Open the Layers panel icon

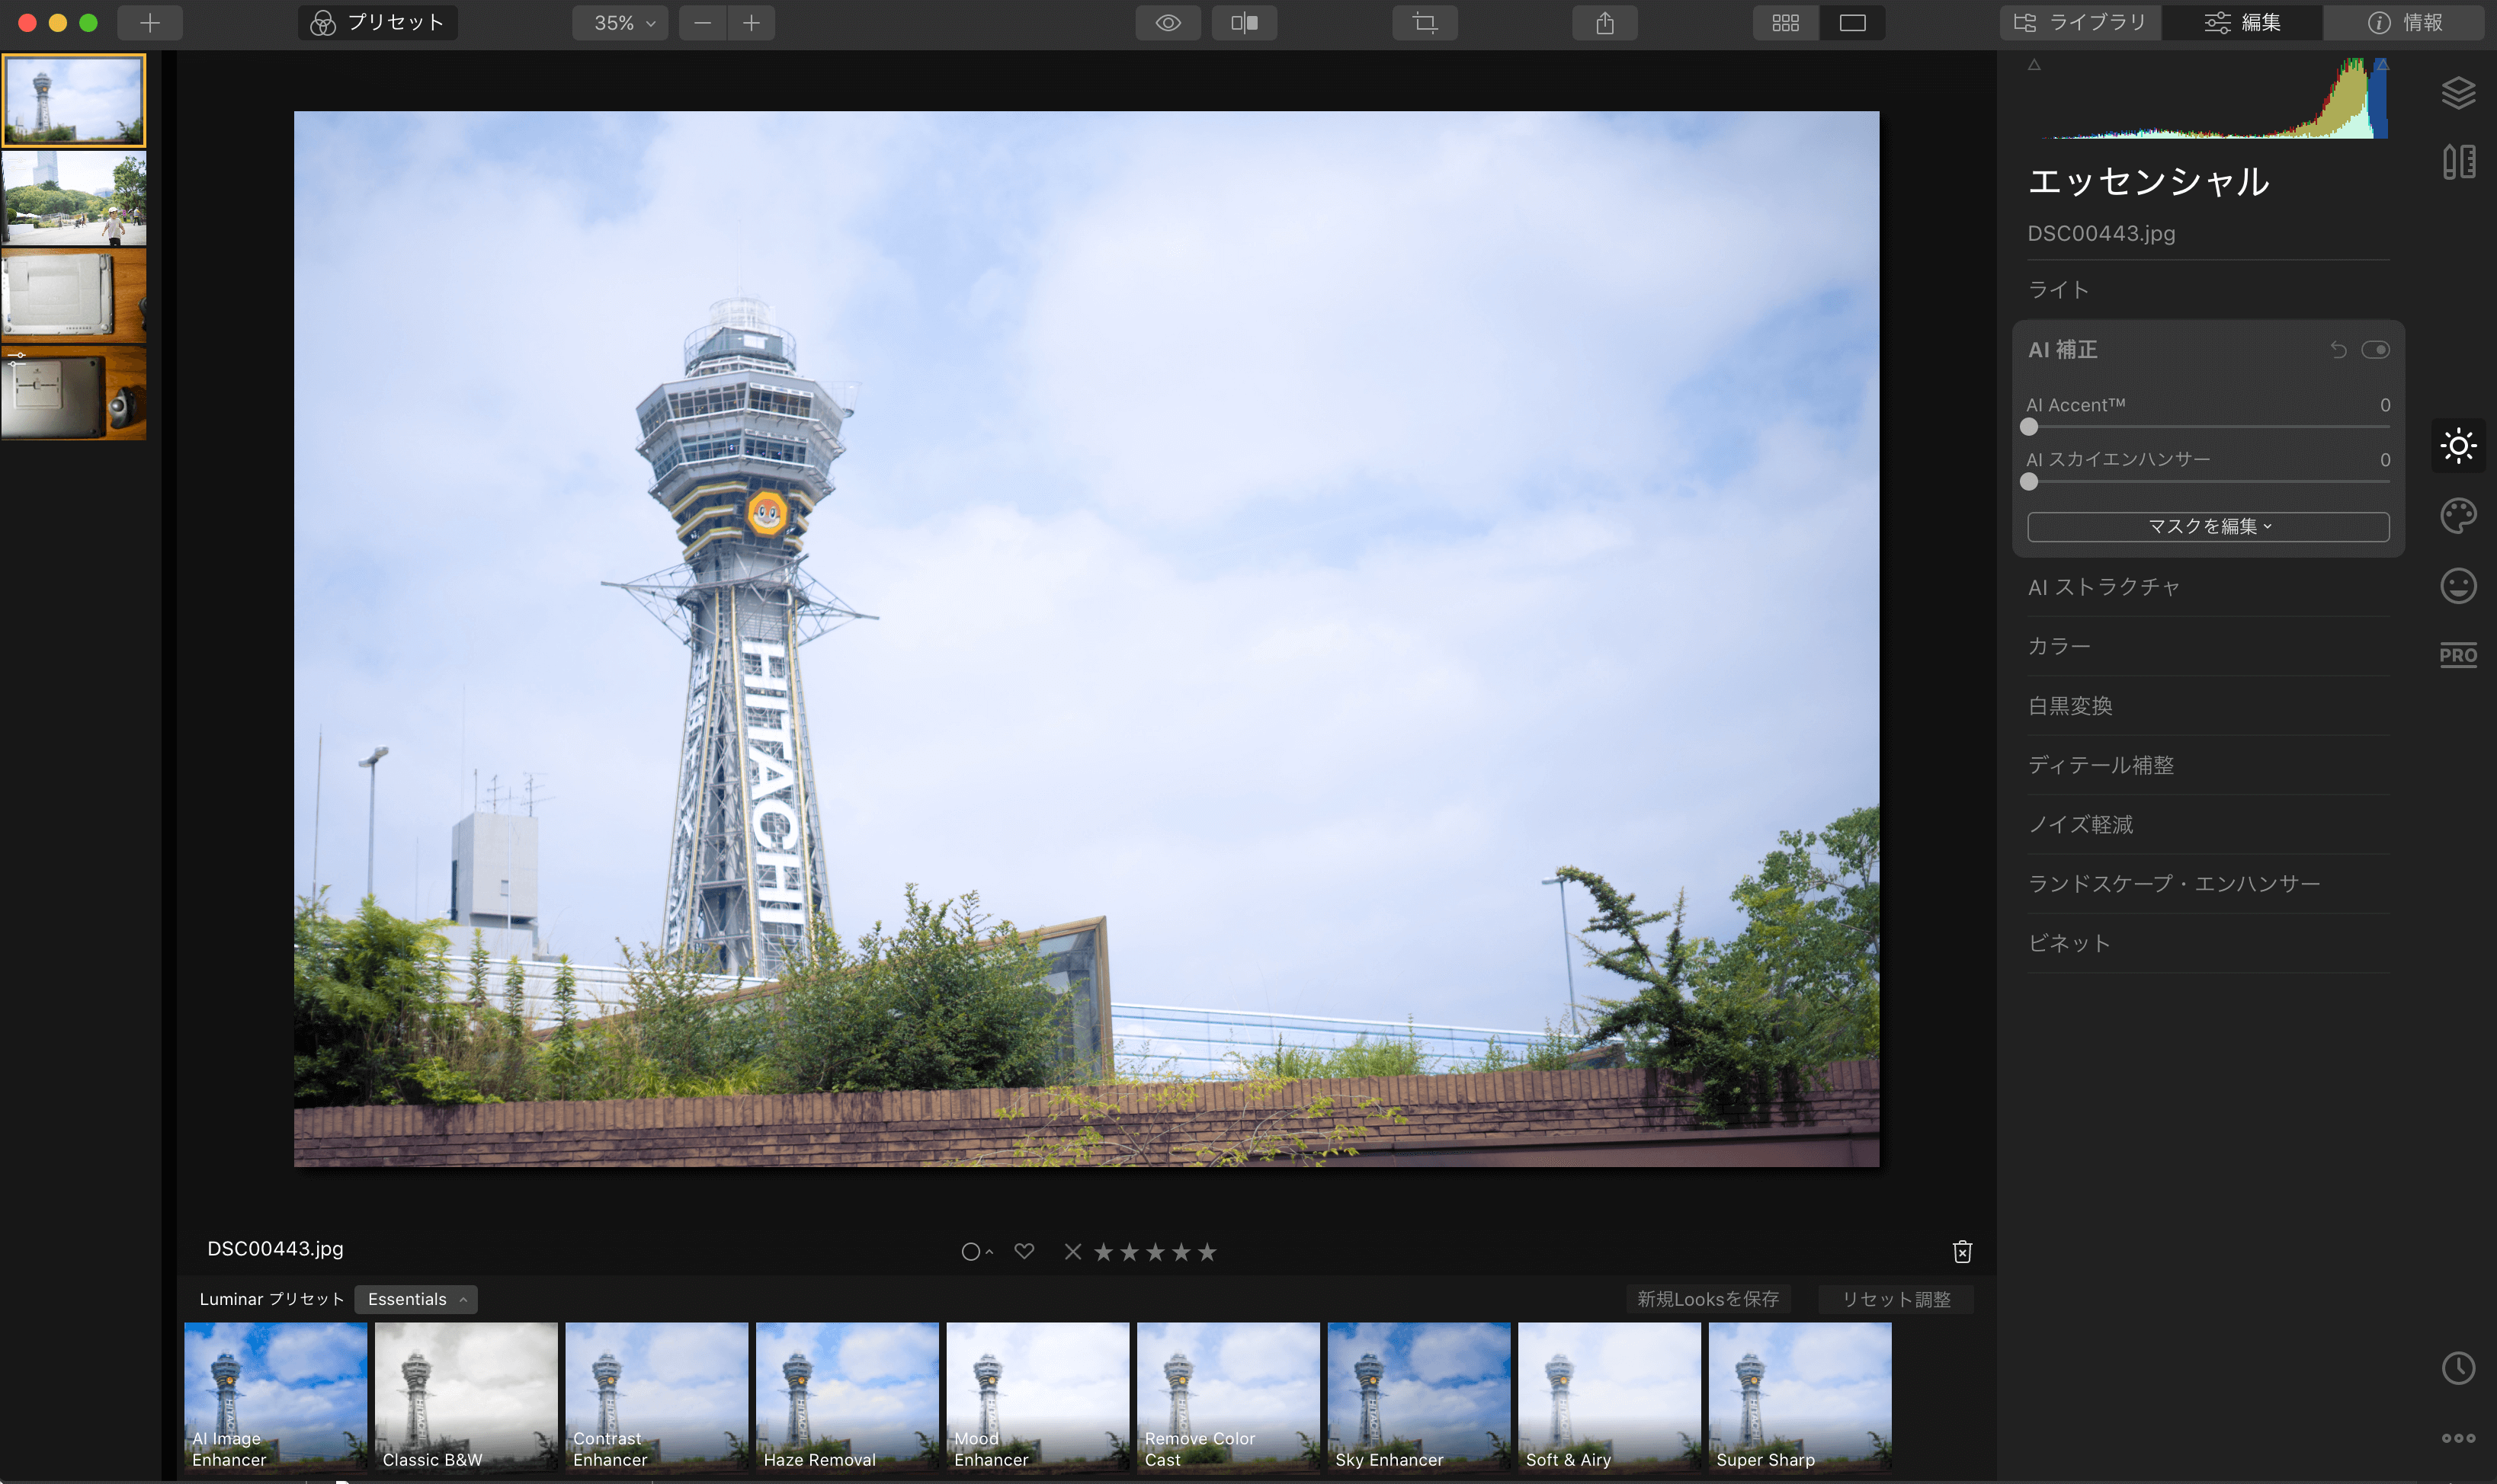(x=2458, y=93)
